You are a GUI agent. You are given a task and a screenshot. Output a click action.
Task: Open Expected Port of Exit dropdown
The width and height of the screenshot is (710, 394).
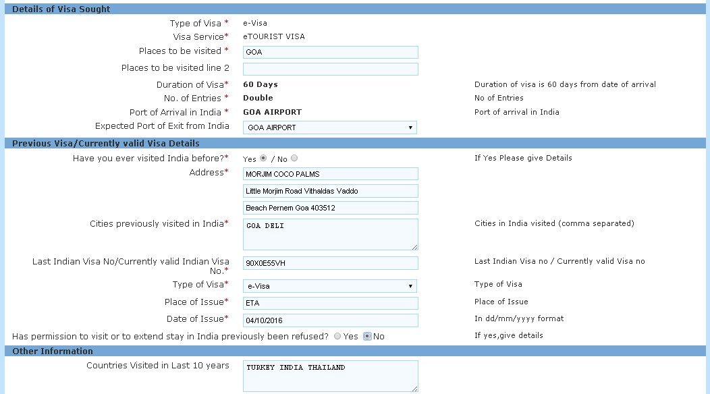click(x=329, y=128)
